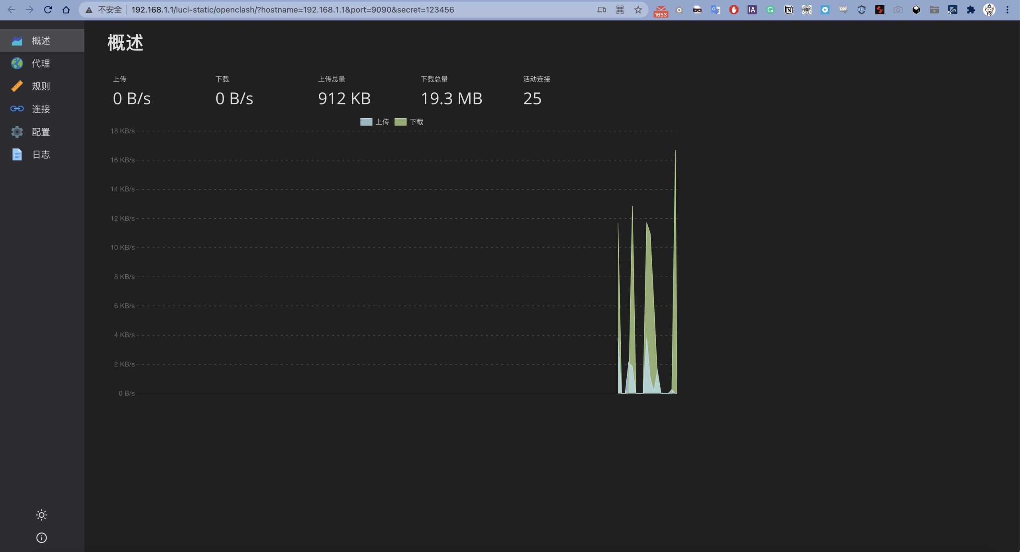Open the Chrome profile avatar
This screenshot has height=552, width=1020.
[989, 10]
